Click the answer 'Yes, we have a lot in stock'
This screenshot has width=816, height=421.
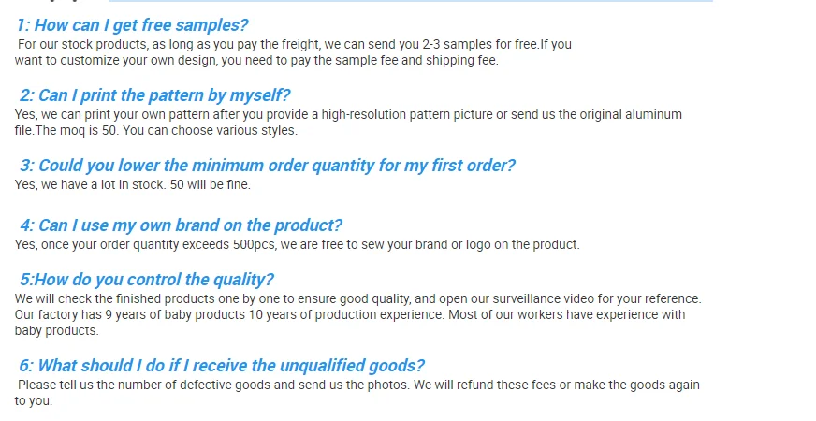coord(133,184)
